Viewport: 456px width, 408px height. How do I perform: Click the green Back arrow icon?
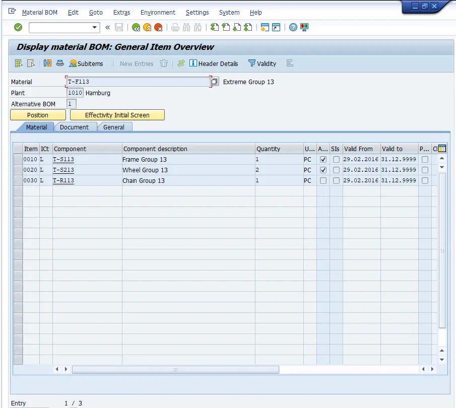tap(136, 27)
